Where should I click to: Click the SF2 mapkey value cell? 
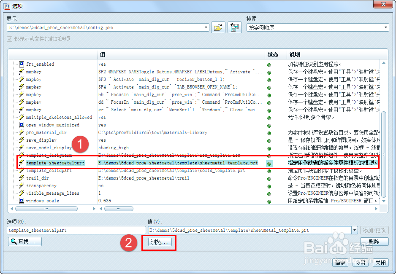(180, 72)
